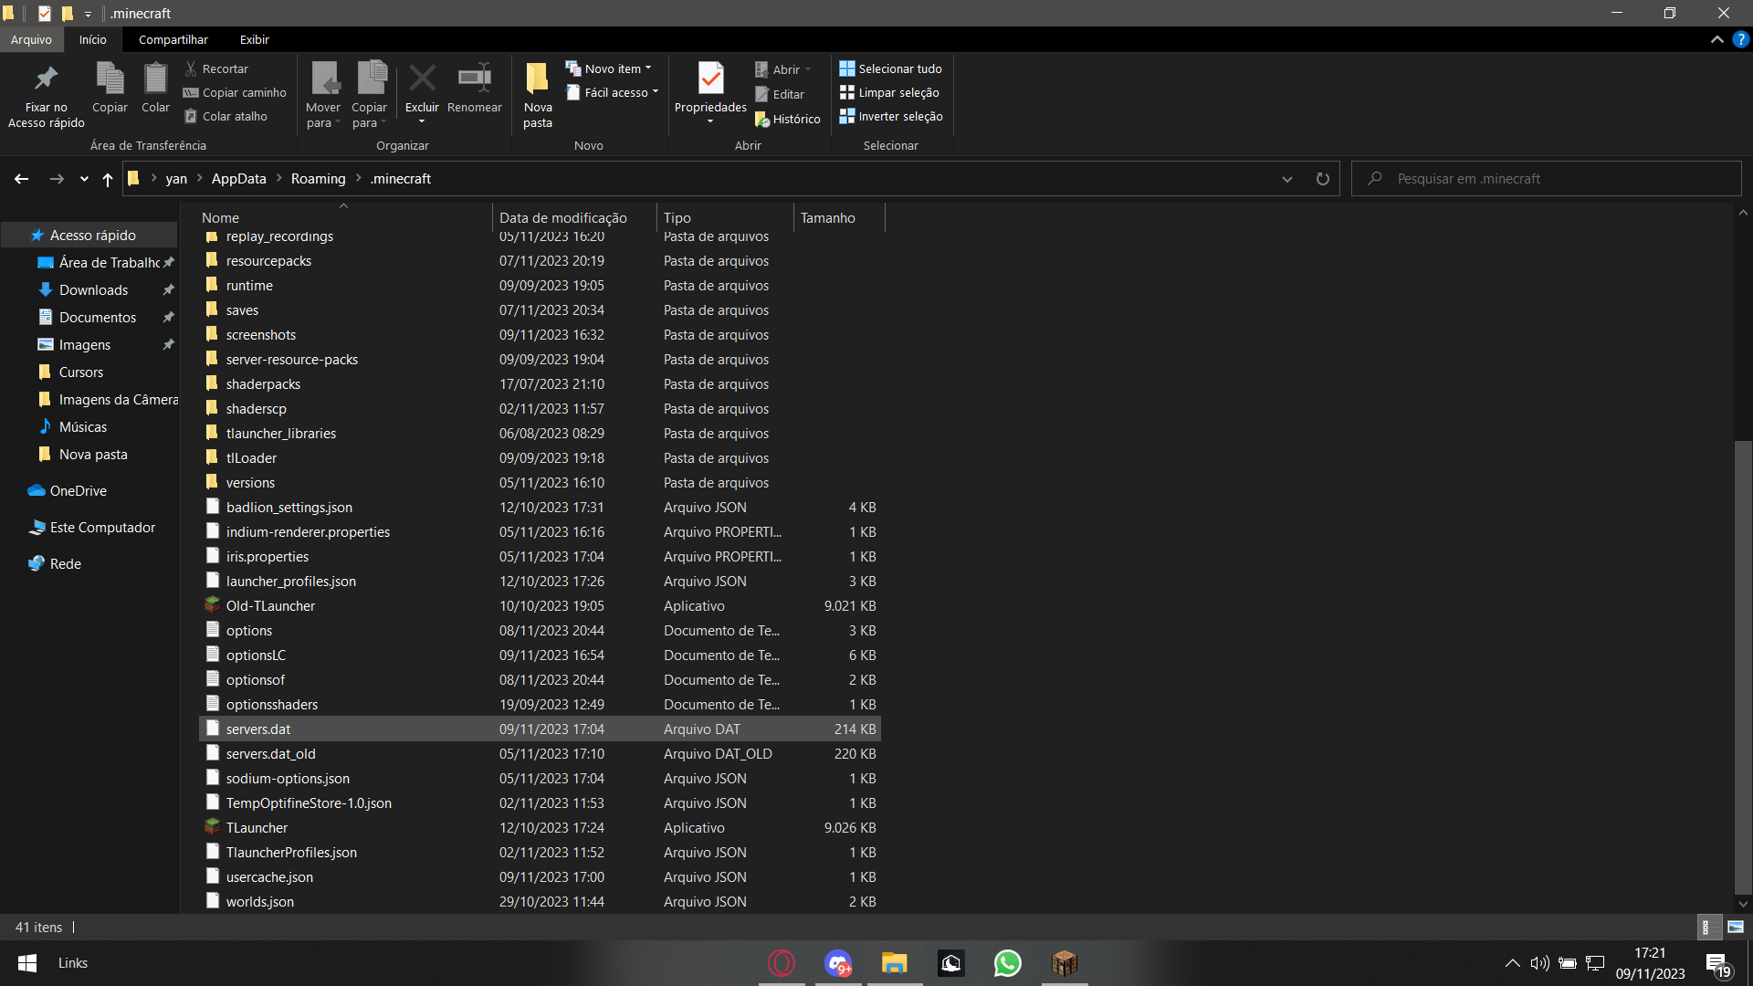Open Músicas in the sidebar

pos(82,426)
